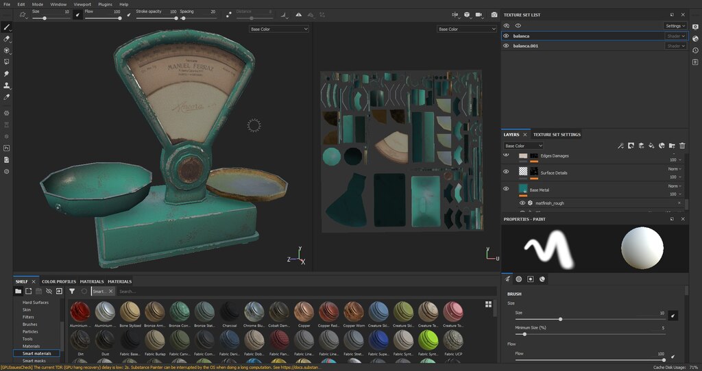The width and height of the screenshot is (702, 371).
Task: Open Surface Details blend mode Norm dropdown
Action: tap(675, 169)
